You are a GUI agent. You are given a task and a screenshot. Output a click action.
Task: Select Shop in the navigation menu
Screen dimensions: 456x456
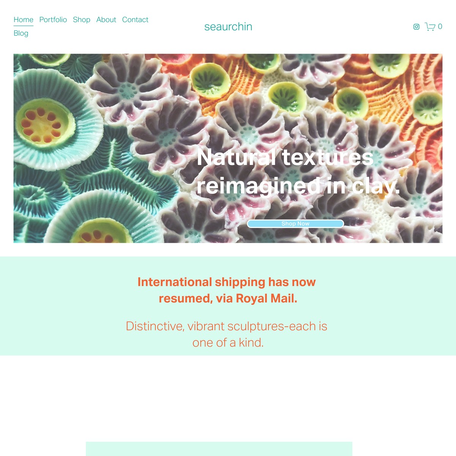tap(82, 20)
